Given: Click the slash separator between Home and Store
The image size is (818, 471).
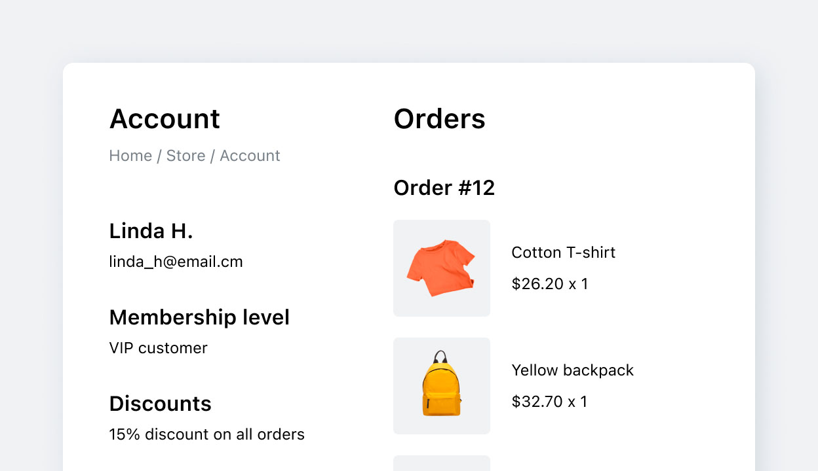Looking at the screenshot, I should click(159, 156).
